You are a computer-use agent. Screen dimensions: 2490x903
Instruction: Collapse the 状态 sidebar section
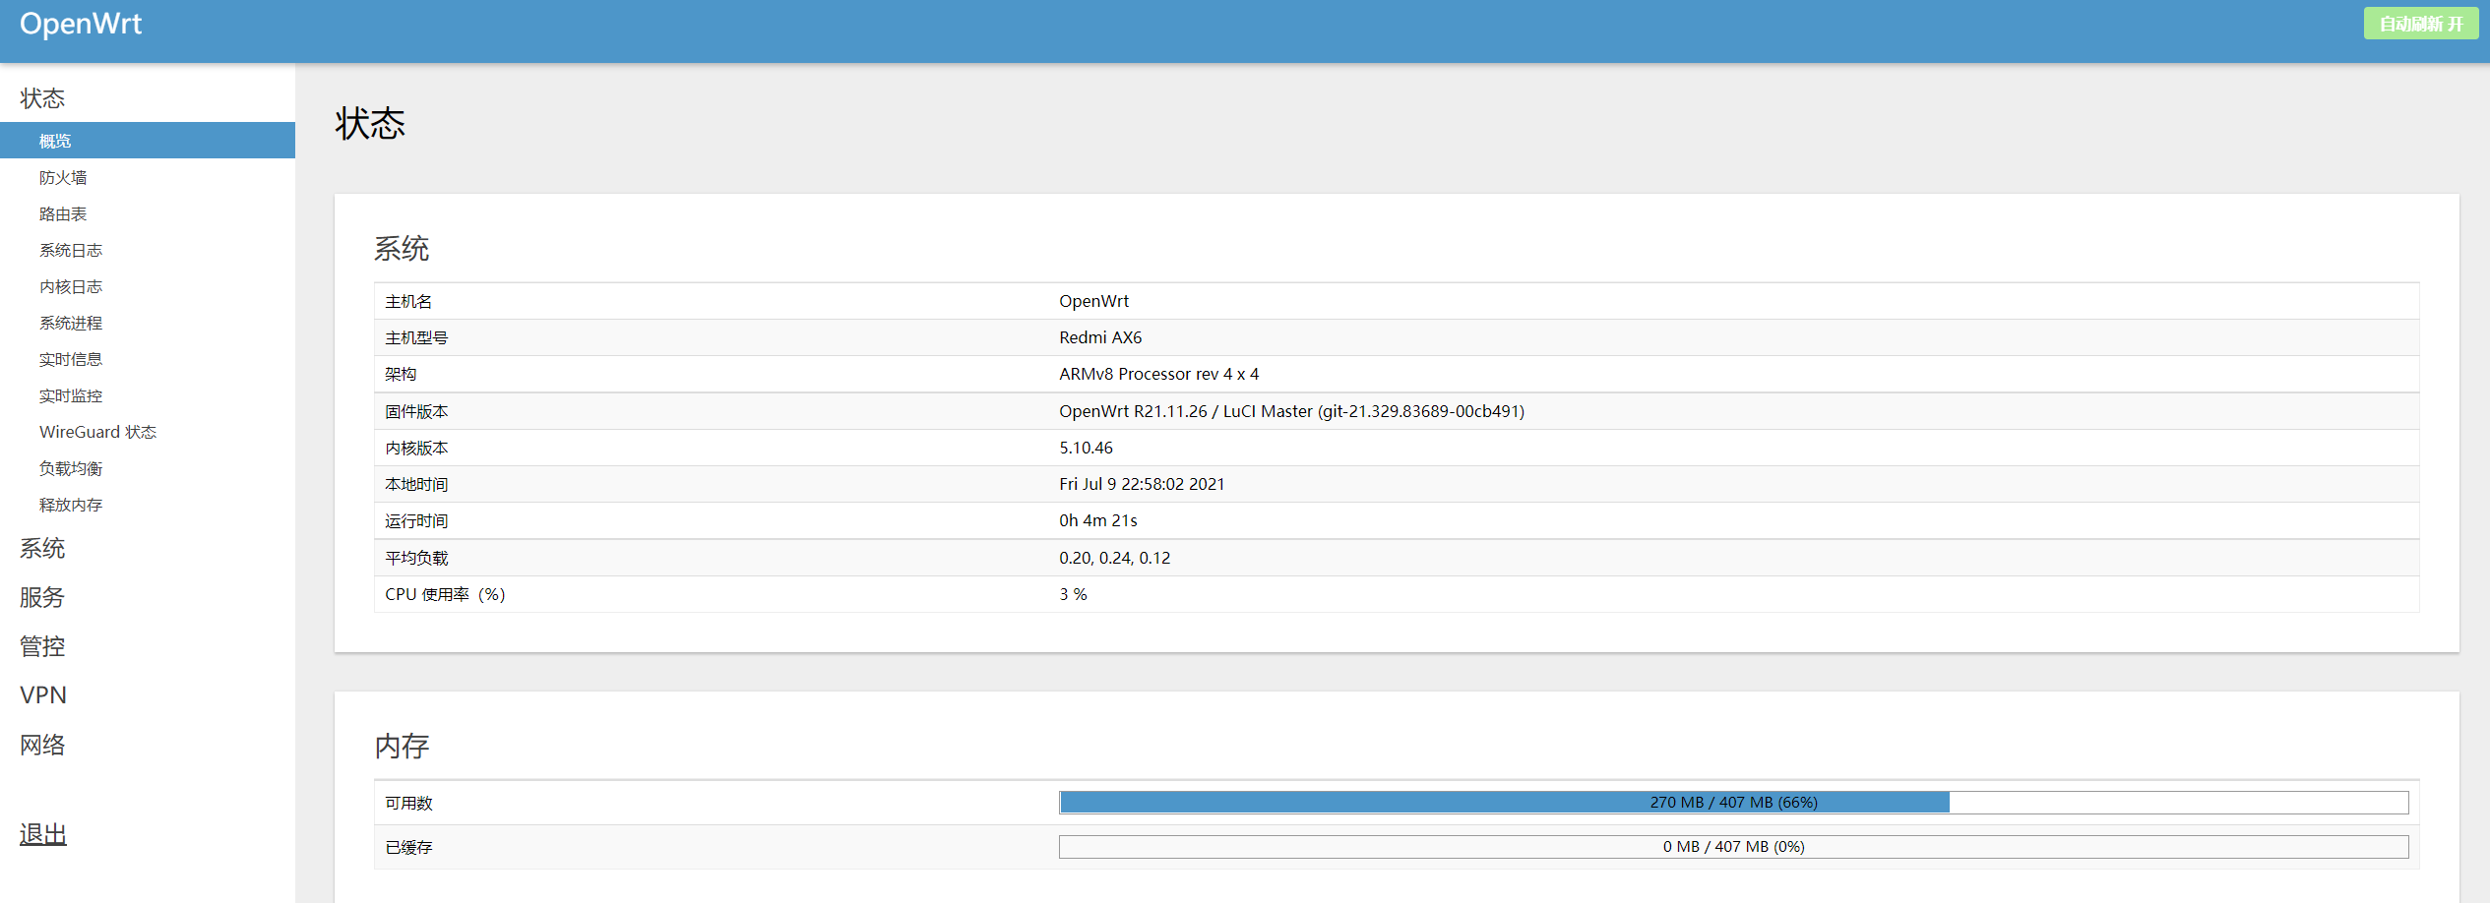[42, 98]
